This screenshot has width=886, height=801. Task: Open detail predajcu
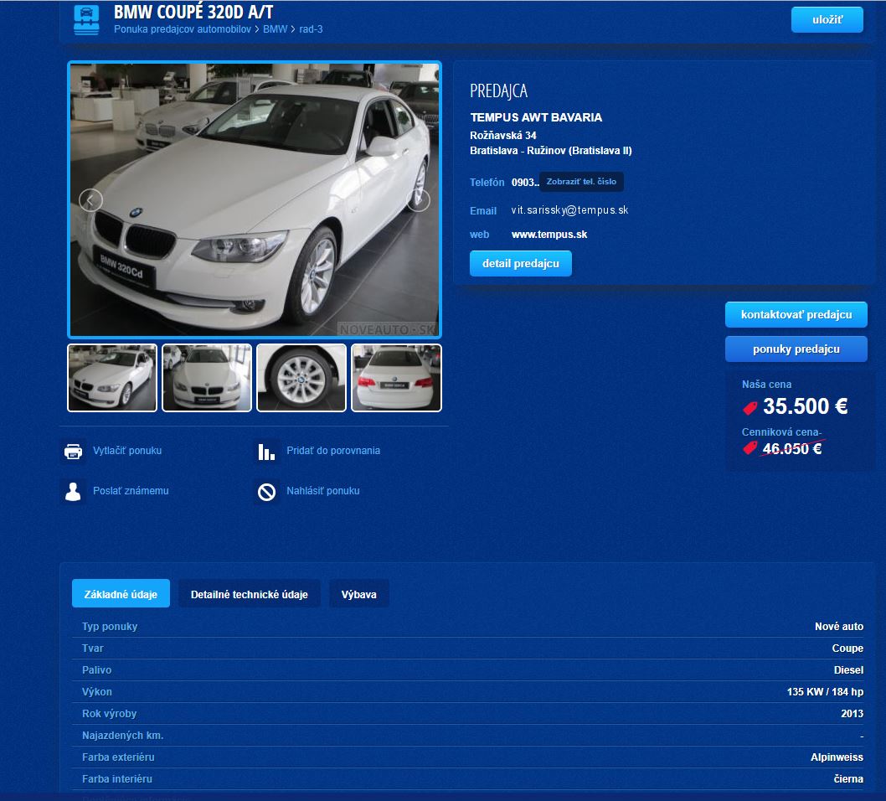pyautogui.click(x=520, y=264)
